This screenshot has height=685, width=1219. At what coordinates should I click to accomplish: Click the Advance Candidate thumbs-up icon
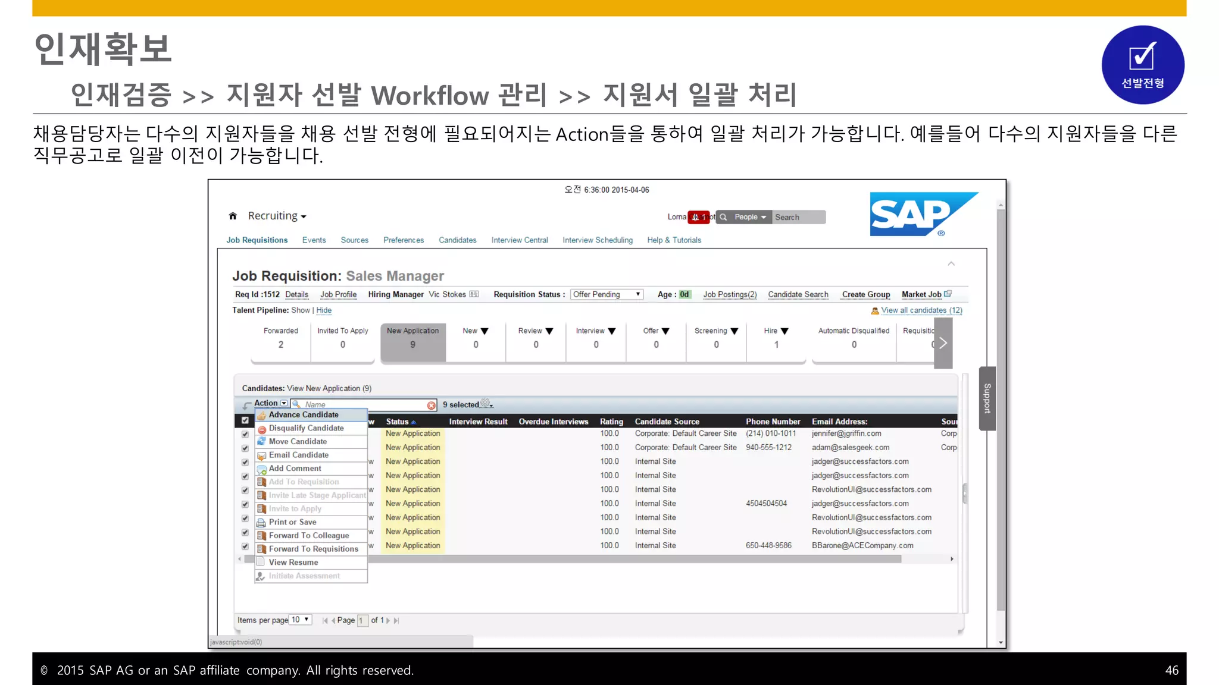coord(261,415)
